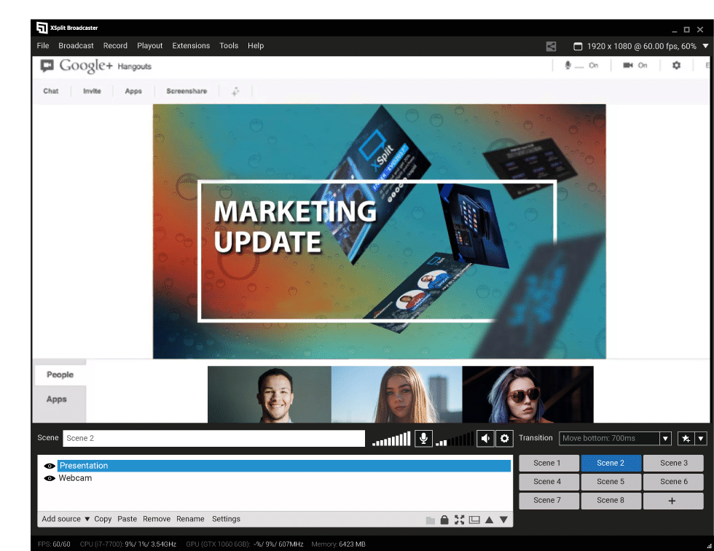Open the Add source dropdown
The image size is (714, 551).
pyautogui.click(x=66, y=519)
